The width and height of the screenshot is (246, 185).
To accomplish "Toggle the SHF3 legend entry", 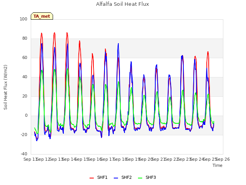I will pos(147,177).
